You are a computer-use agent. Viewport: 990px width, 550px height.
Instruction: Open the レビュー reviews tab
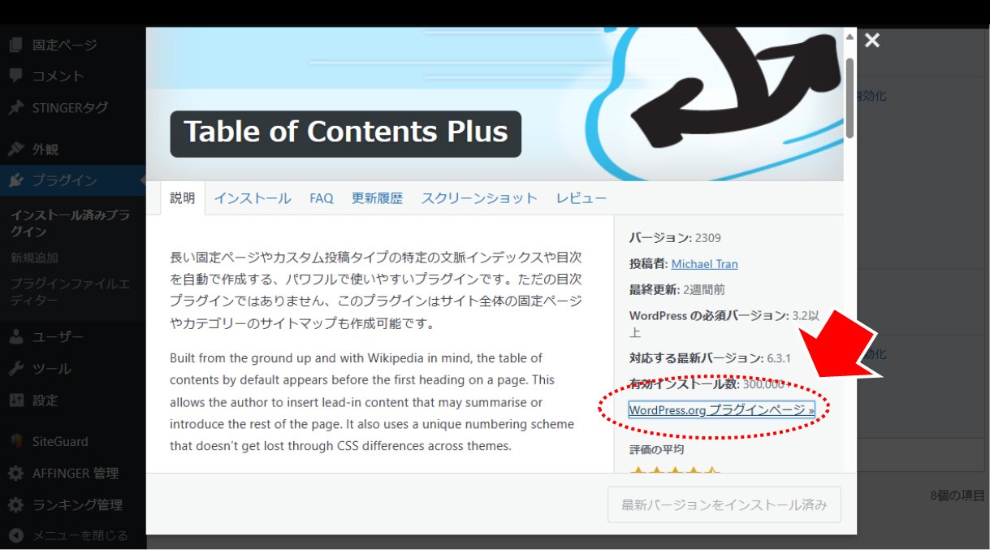(581, 198)
